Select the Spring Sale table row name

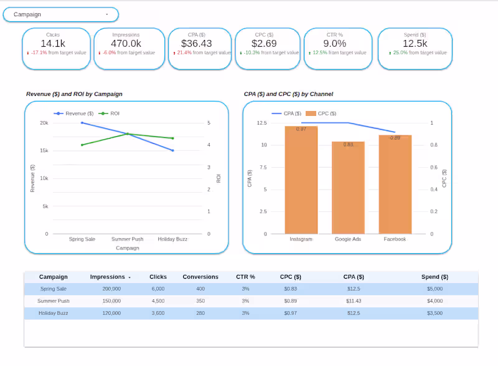[54, 289]
